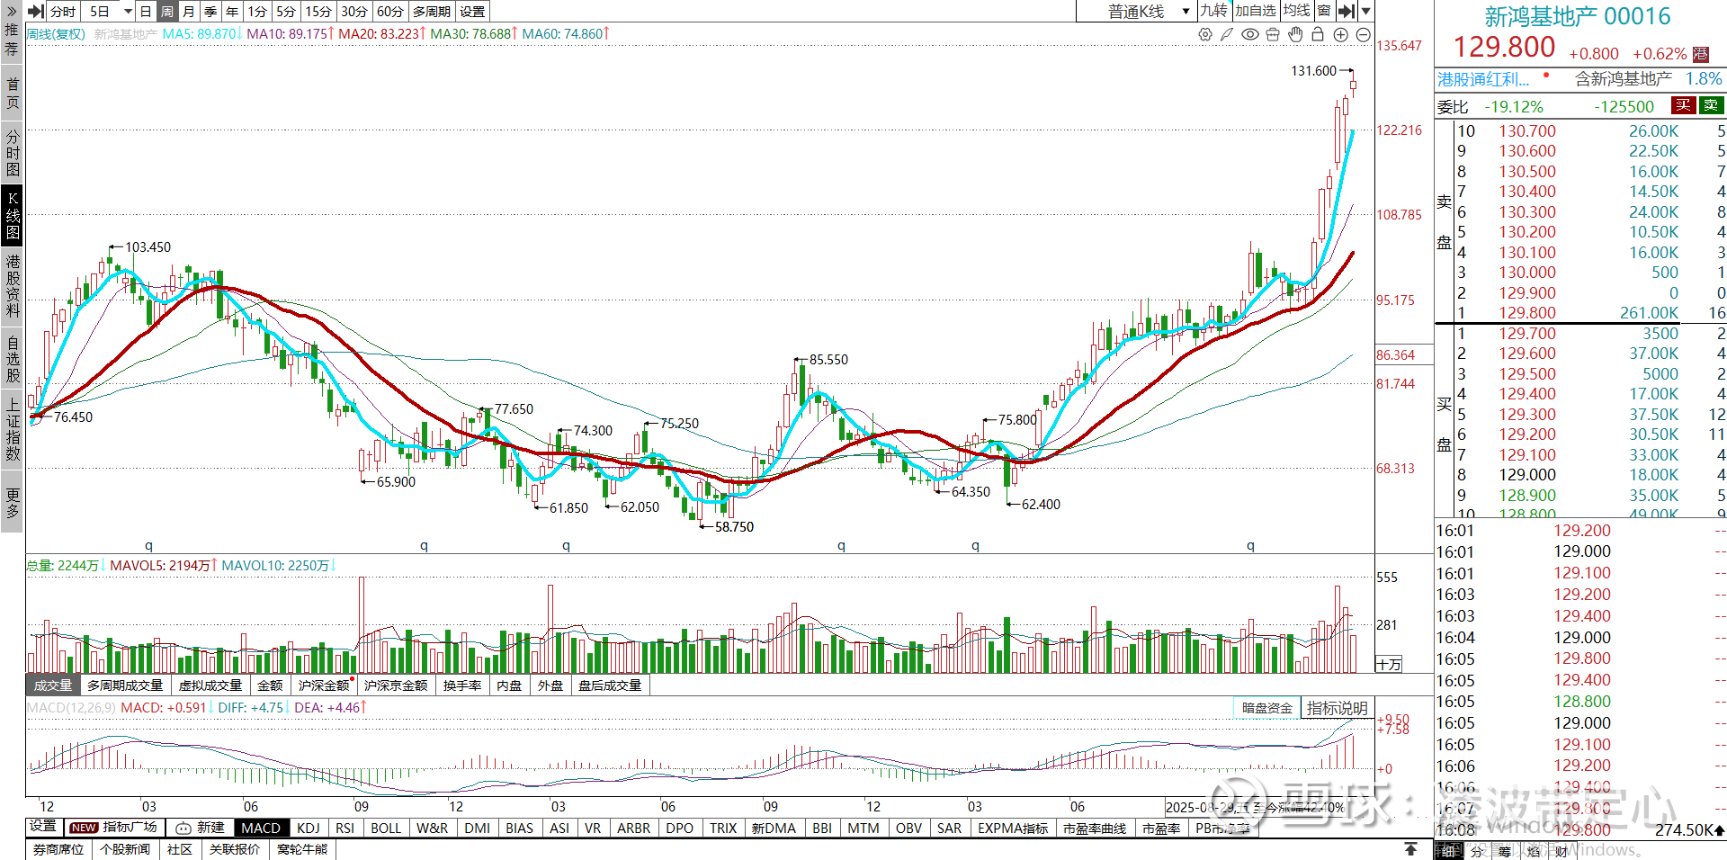Toggle the 均线 moving average button

click(1296, 11)
